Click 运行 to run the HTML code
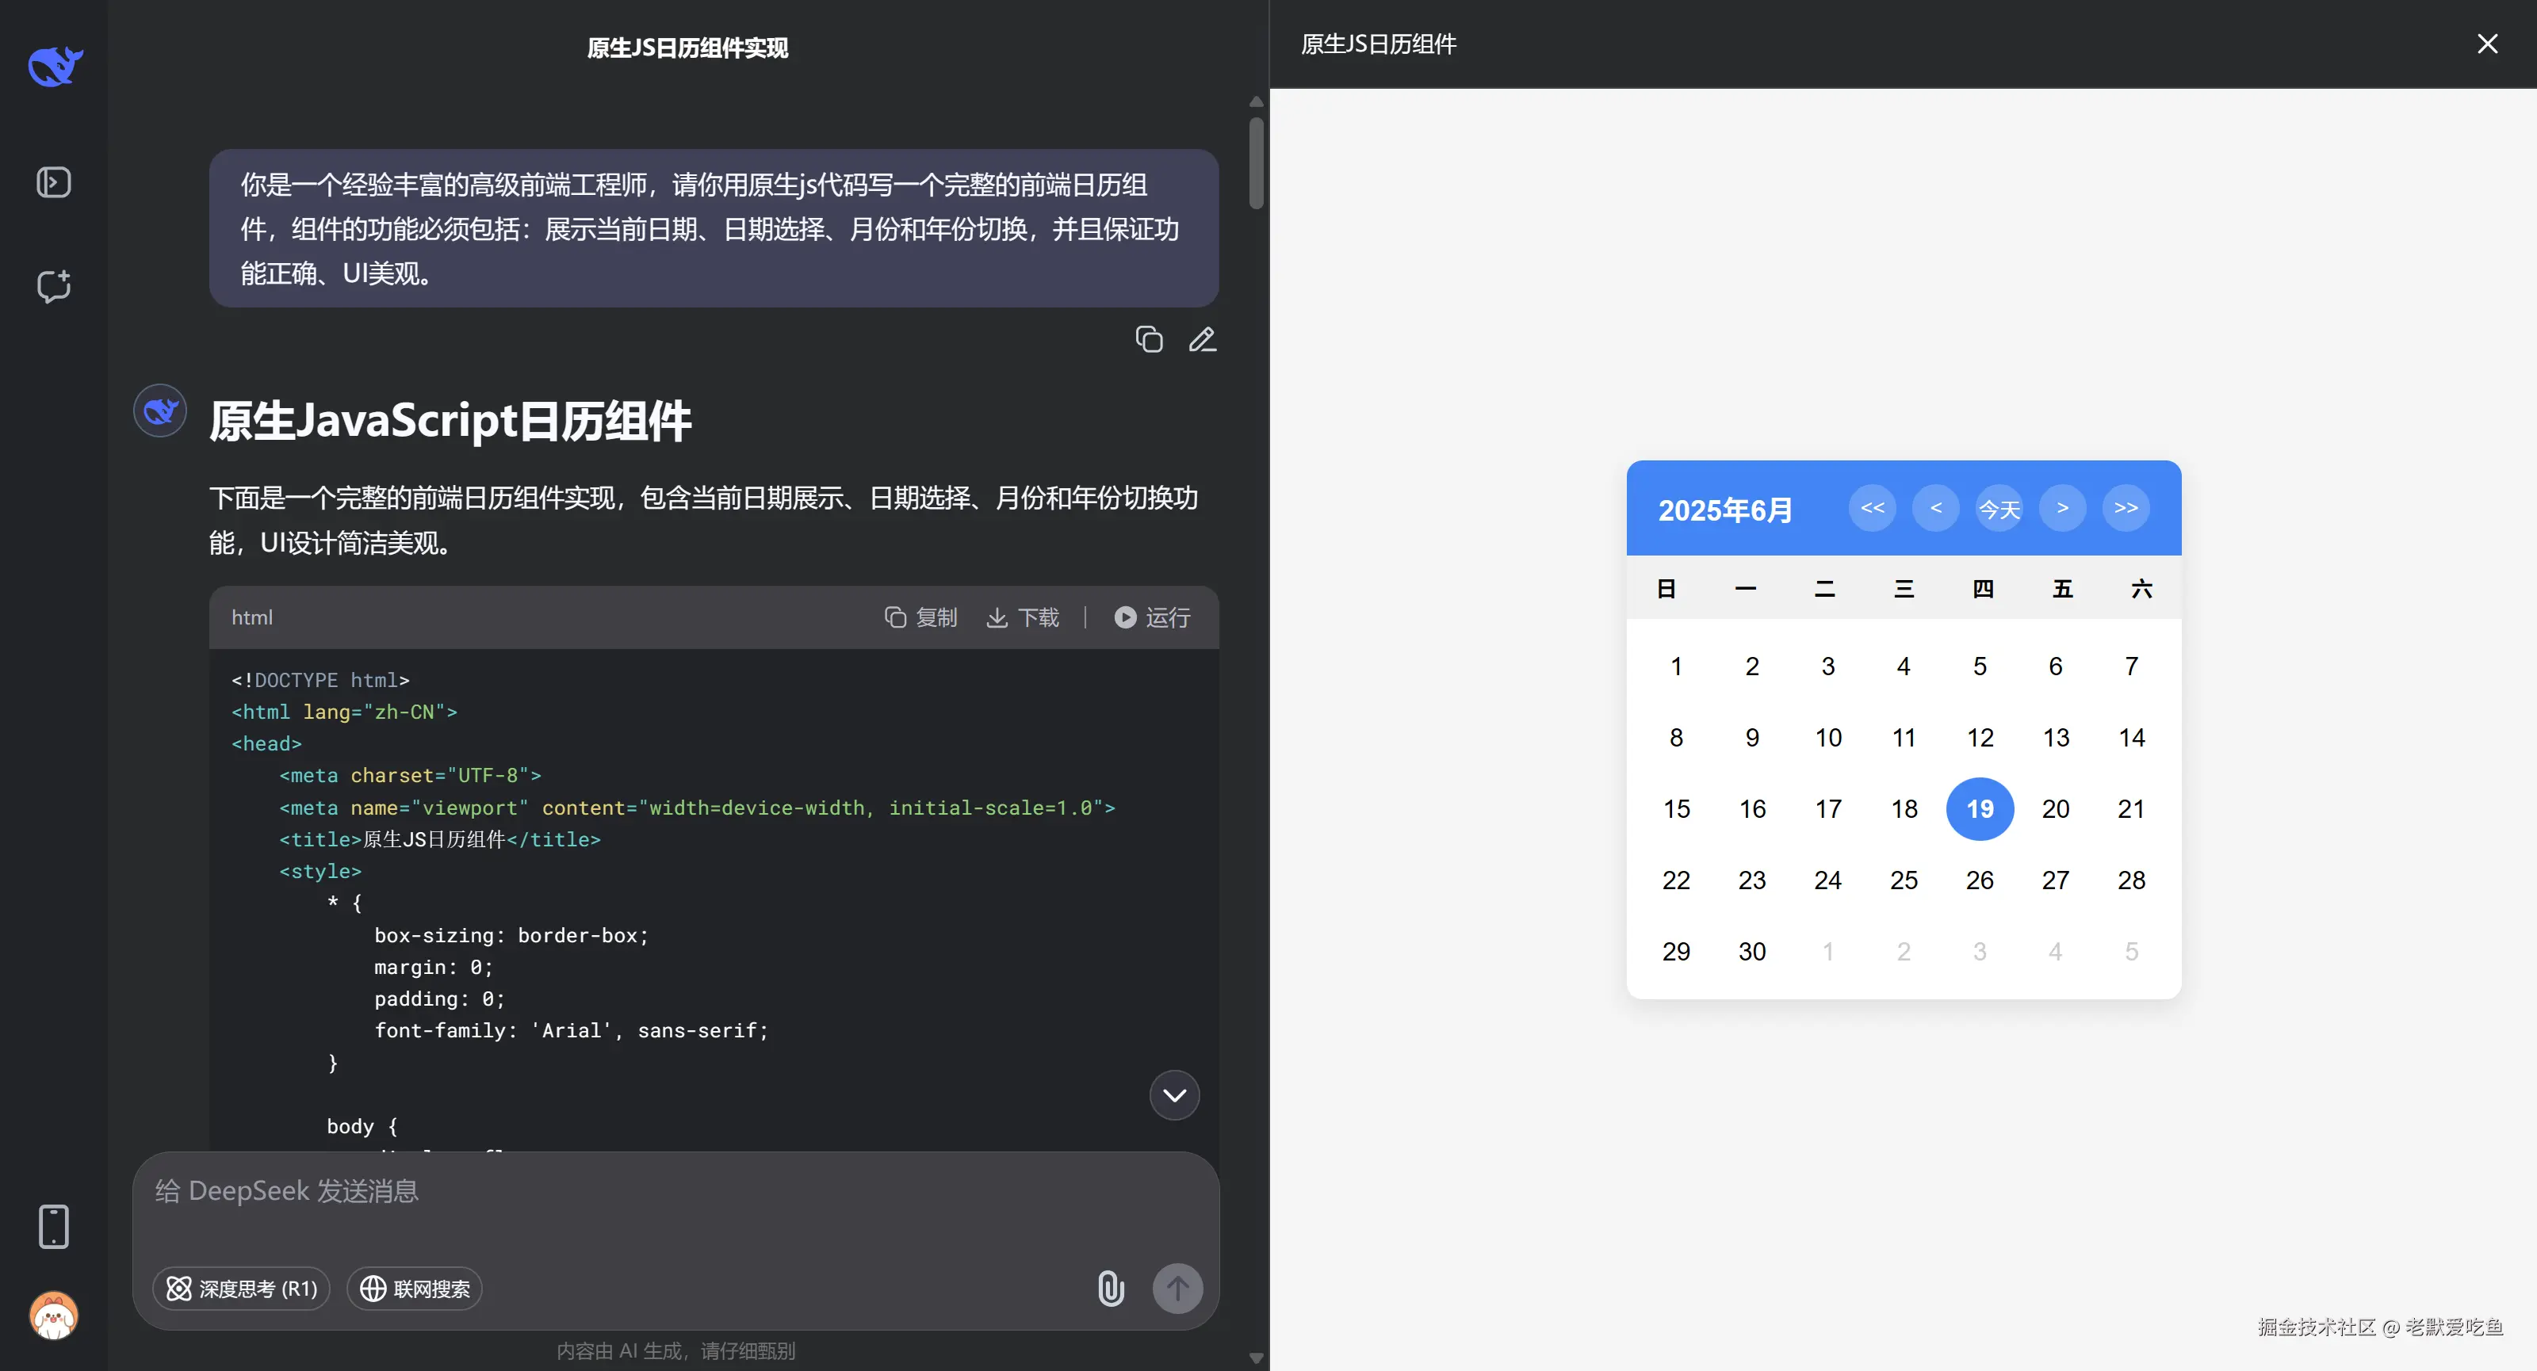 click(1152, 617)
